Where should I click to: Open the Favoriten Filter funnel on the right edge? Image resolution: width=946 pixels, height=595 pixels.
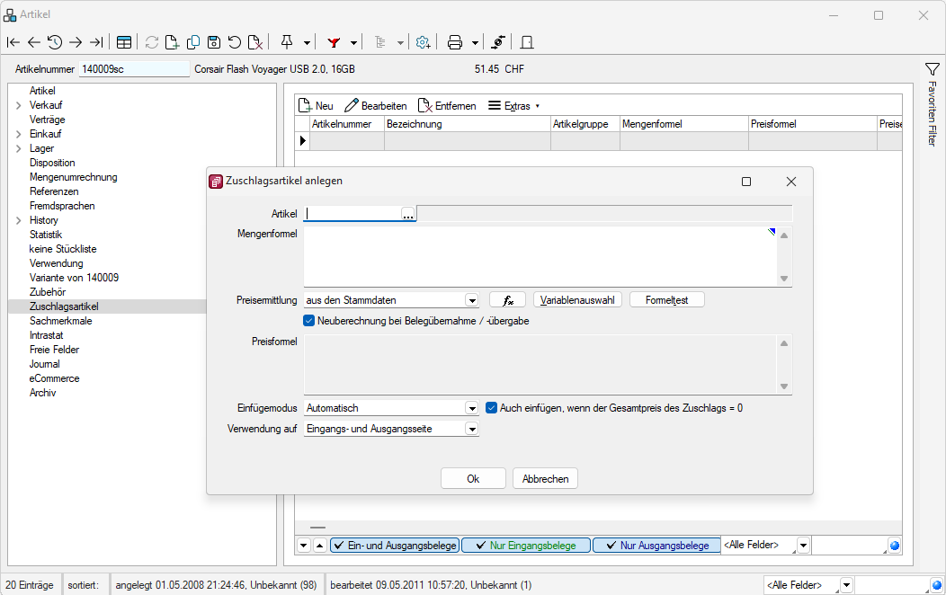[933, 69]
